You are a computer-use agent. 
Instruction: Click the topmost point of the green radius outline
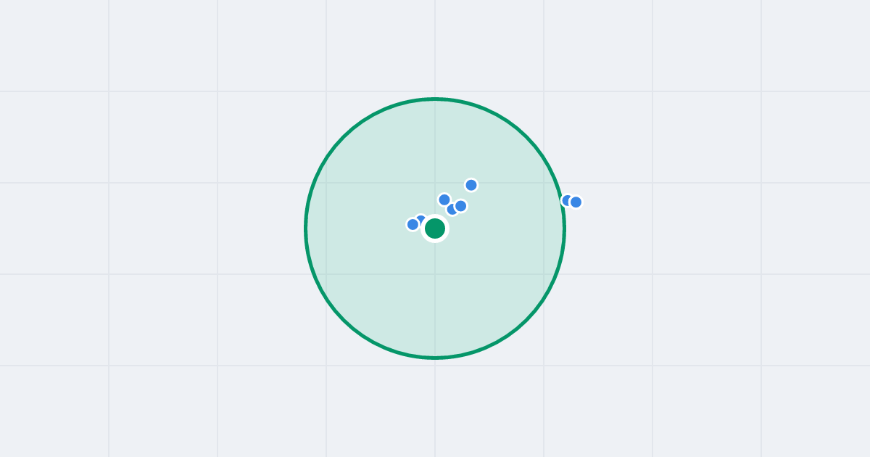click(x=435, y=99)
